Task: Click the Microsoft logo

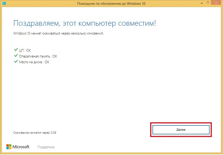Action: click(x=18, y=147)
